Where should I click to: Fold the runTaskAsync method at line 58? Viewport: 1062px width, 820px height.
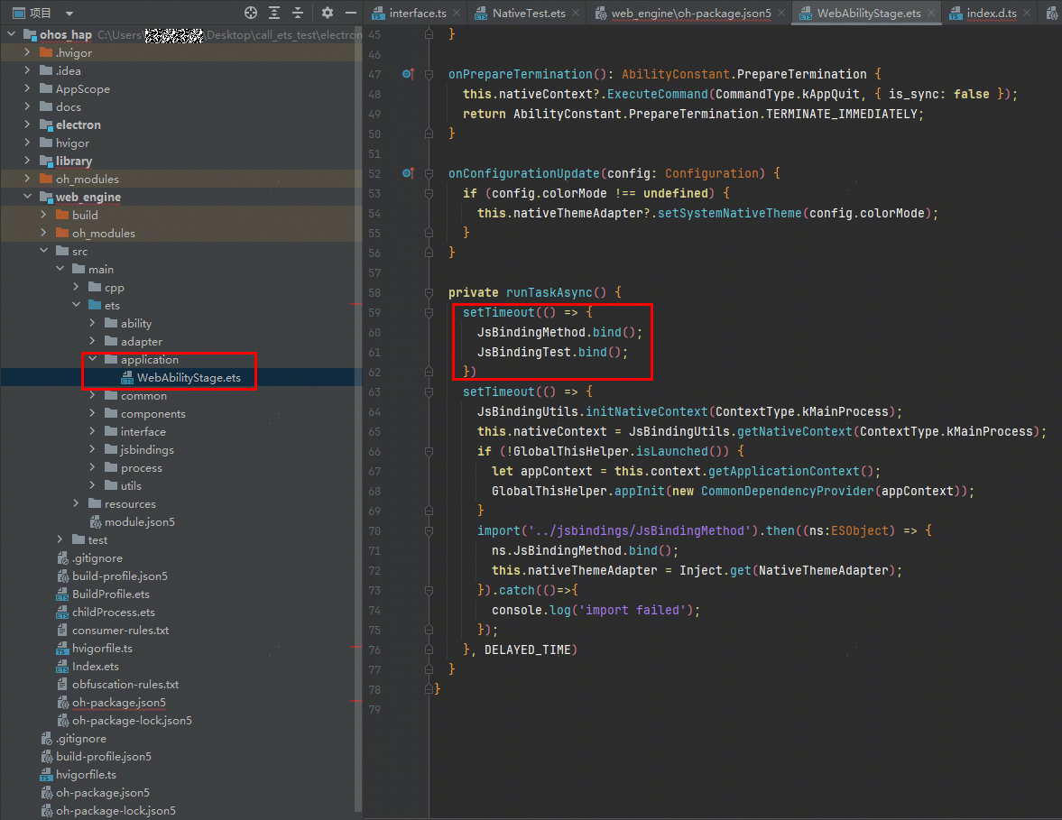[x=429, y=292]
